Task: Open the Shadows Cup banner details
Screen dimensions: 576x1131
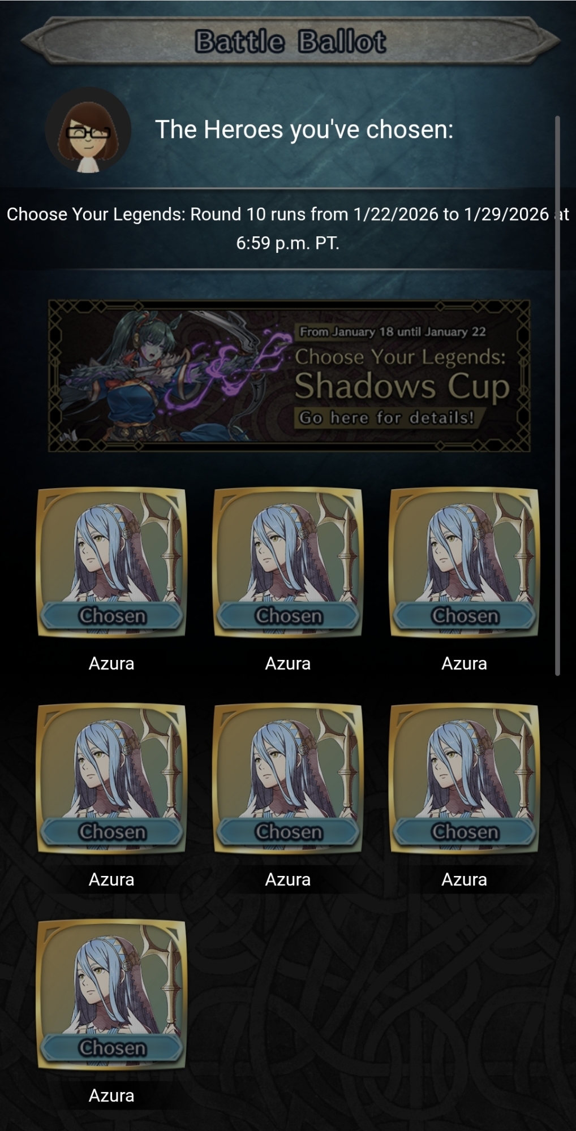Action: pos(289,375)
